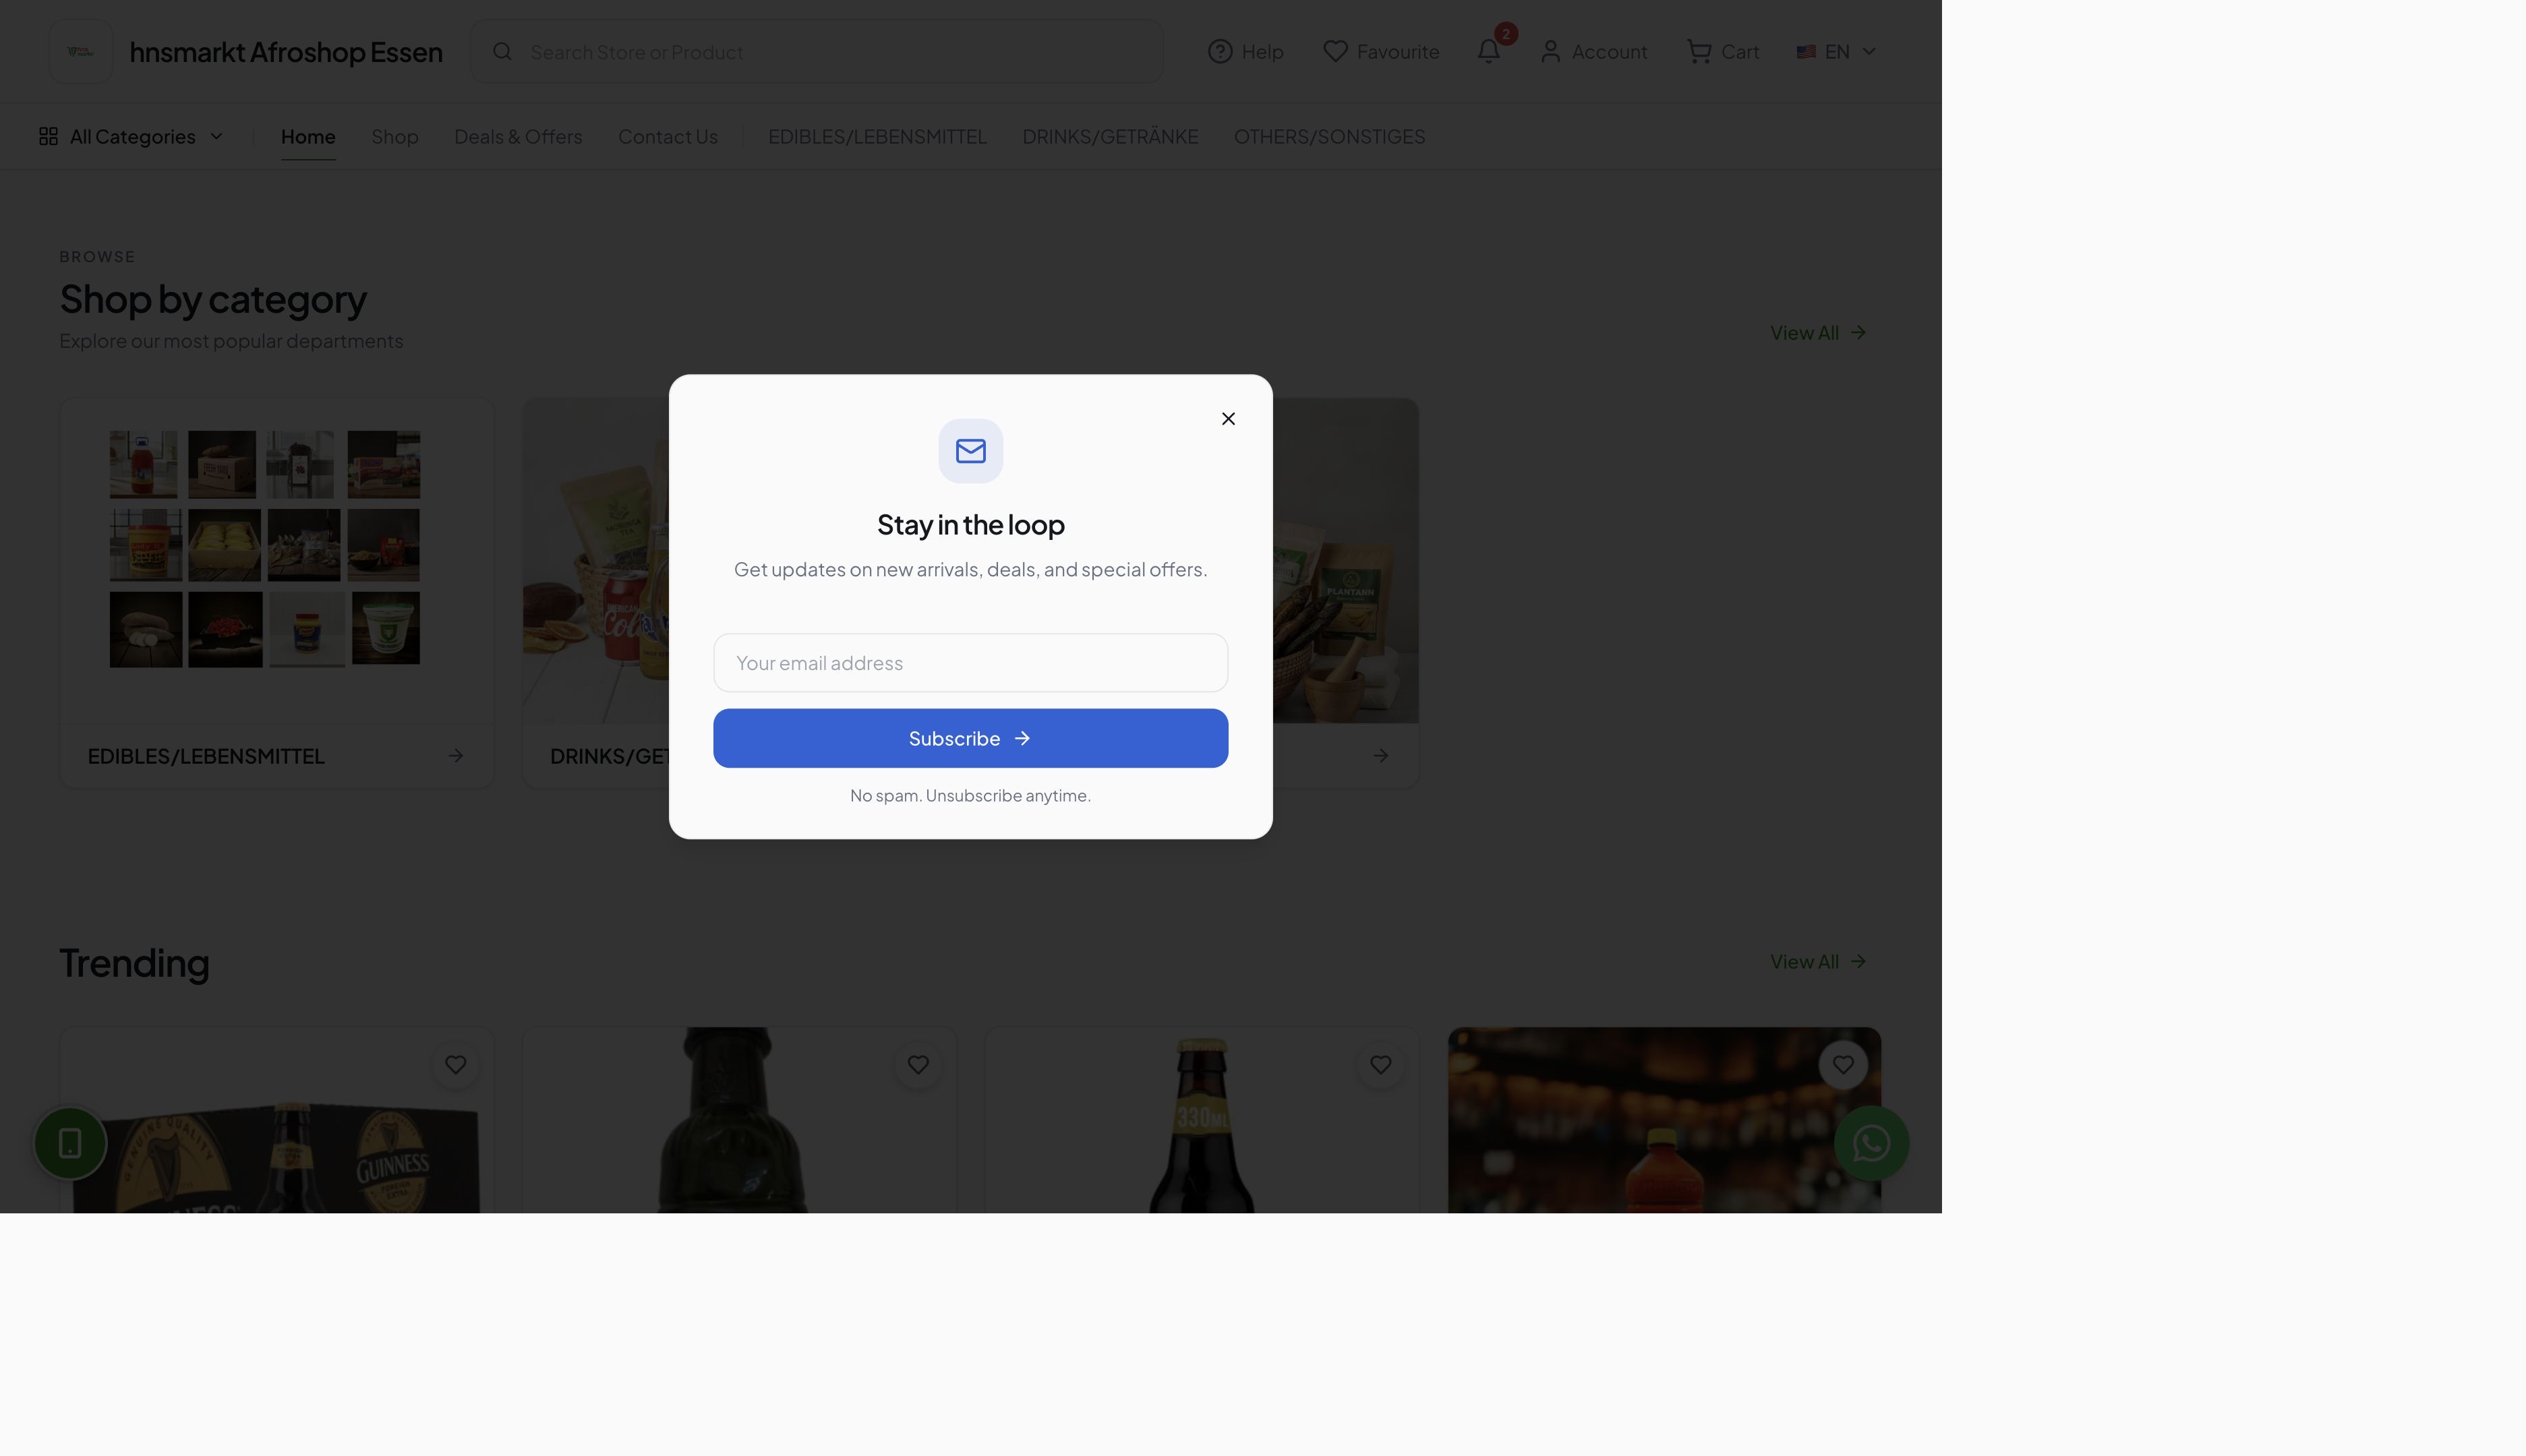The image size is (2526, 1456).
Task: Click arrow on third category card
Action: coord(1380,756)
